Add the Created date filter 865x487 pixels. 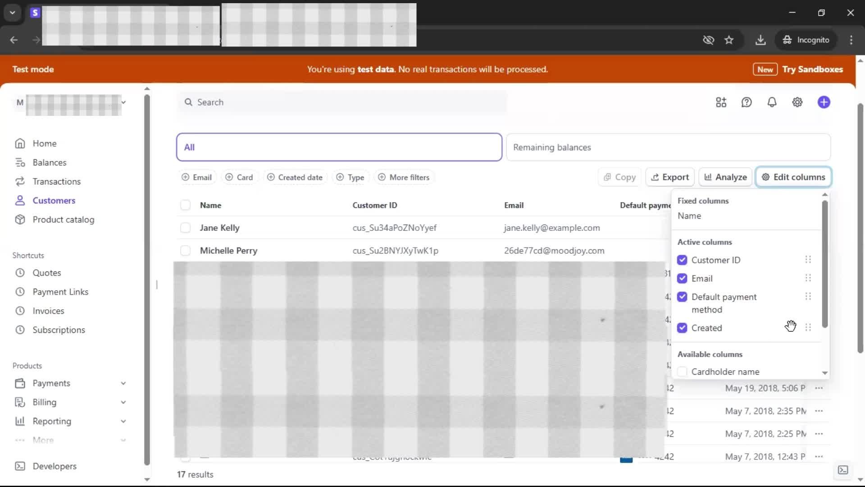(x=295, y=177)
